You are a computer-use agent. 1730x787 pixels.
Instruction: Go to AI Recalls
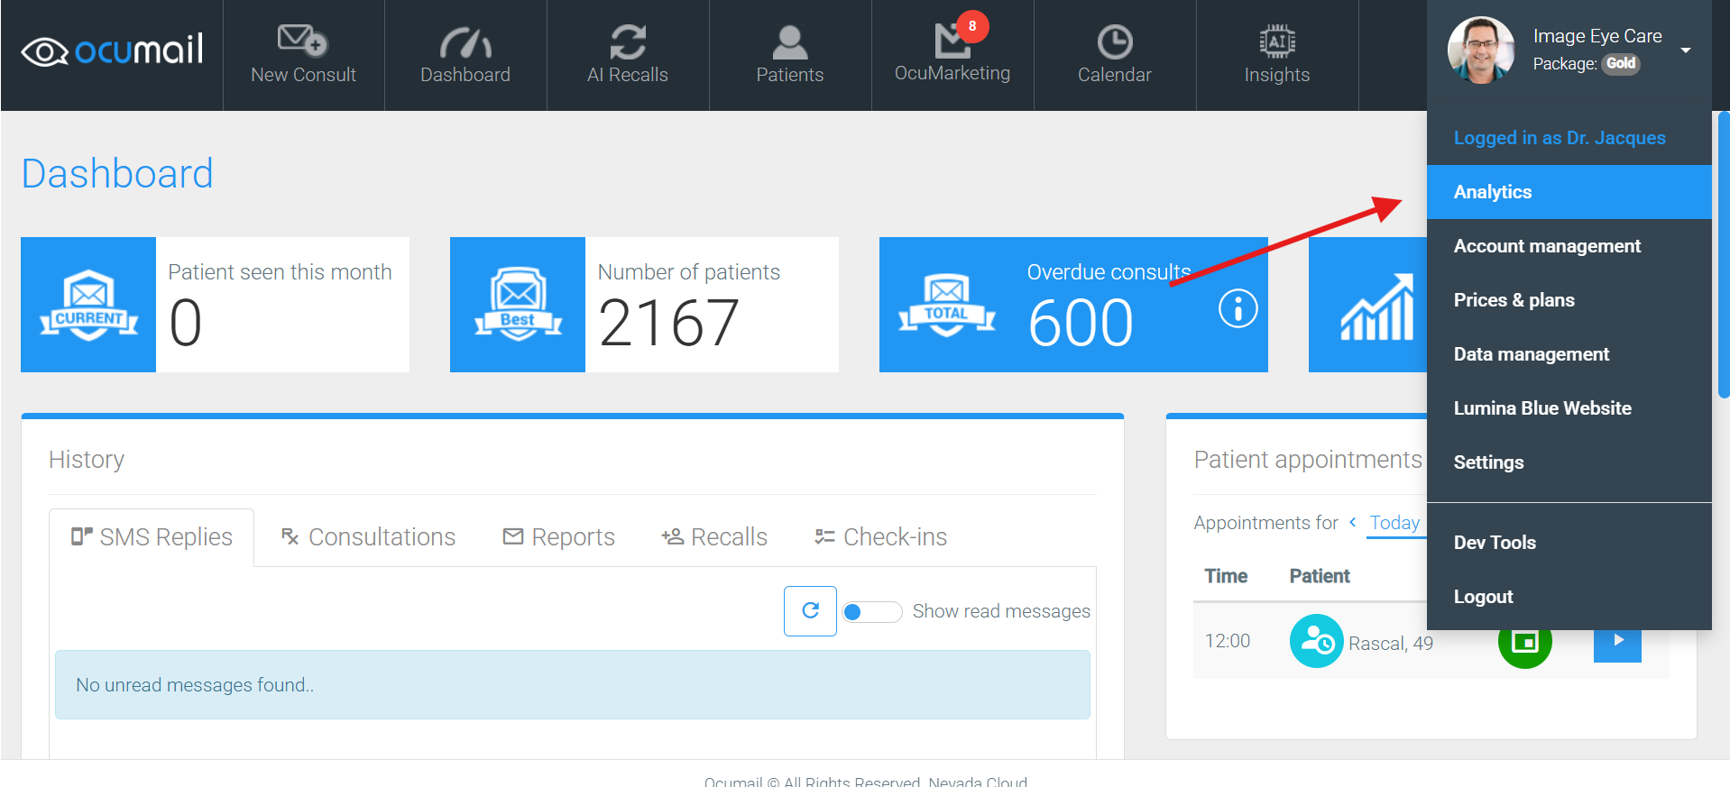click(x=628, y=55)
